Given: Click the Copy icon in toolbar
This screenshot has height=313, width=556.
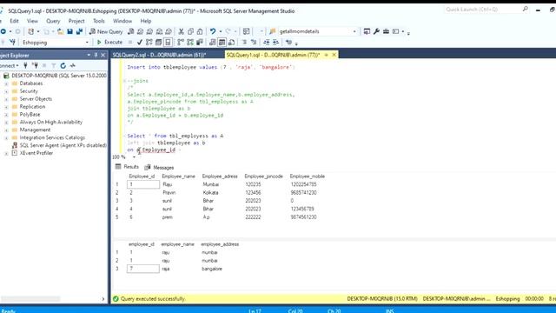Looking at the screenshot, I should [x=191, y=31].
